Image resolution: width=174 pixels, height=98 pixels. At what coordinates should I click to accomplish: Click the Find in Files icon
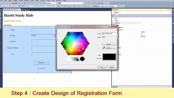59,3
